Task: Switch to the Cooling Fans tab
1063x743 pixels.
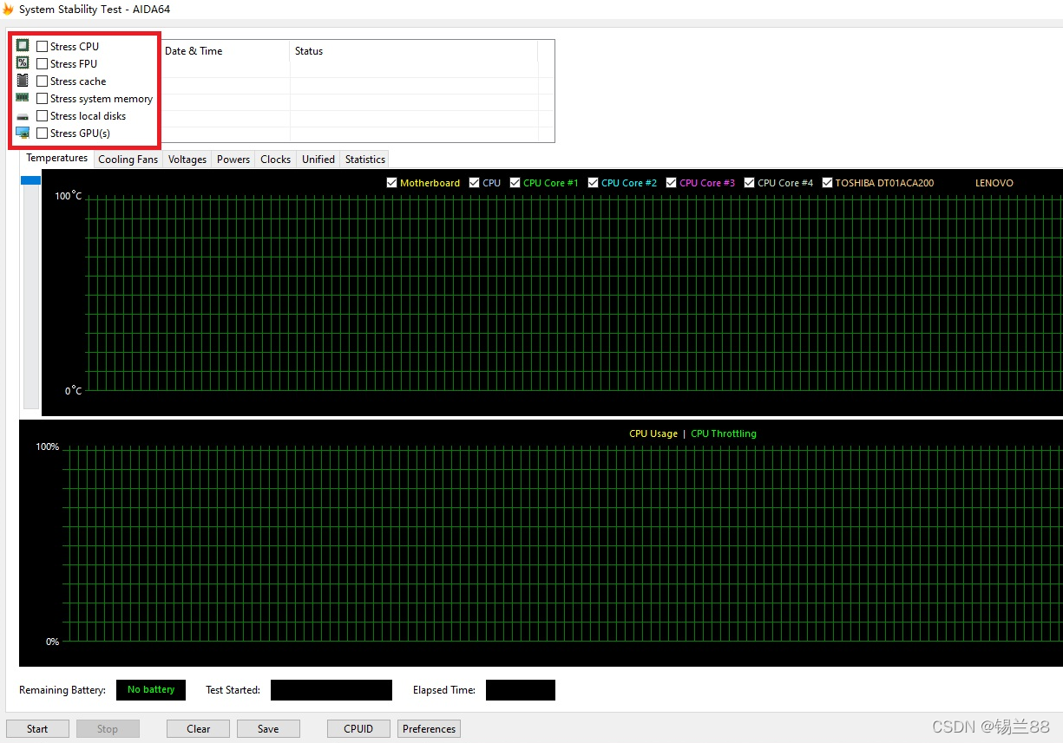Action: click(x=128, y=160)
